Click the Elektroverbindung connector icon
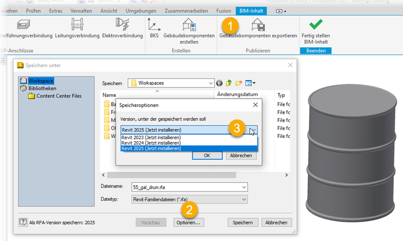403x241 pixels. (122, 24)
